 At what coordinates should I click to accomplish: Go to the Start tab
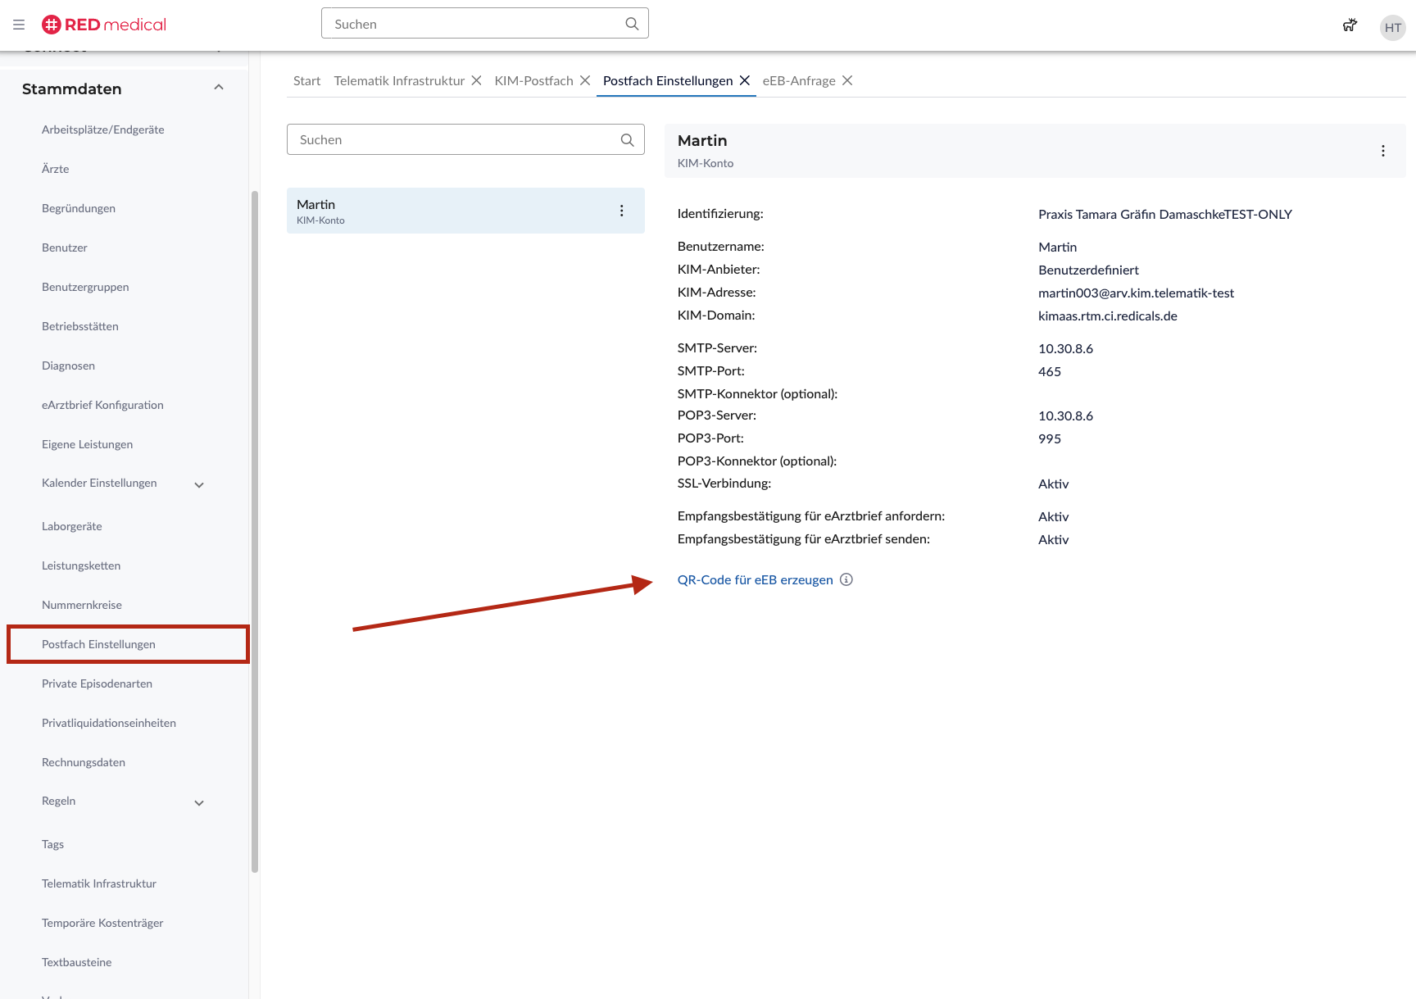point(306,80)
